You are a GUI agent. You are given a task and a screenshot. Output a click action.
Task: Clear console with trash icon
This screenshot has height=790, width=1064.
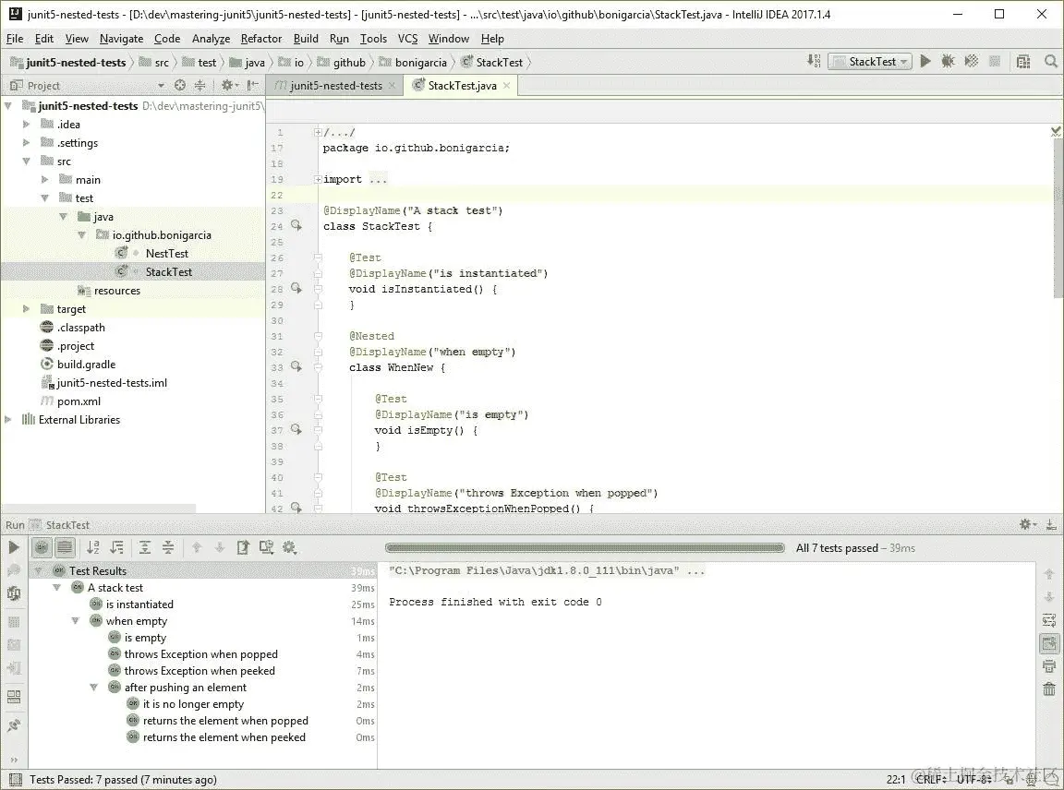click(x=1049, y=689)
